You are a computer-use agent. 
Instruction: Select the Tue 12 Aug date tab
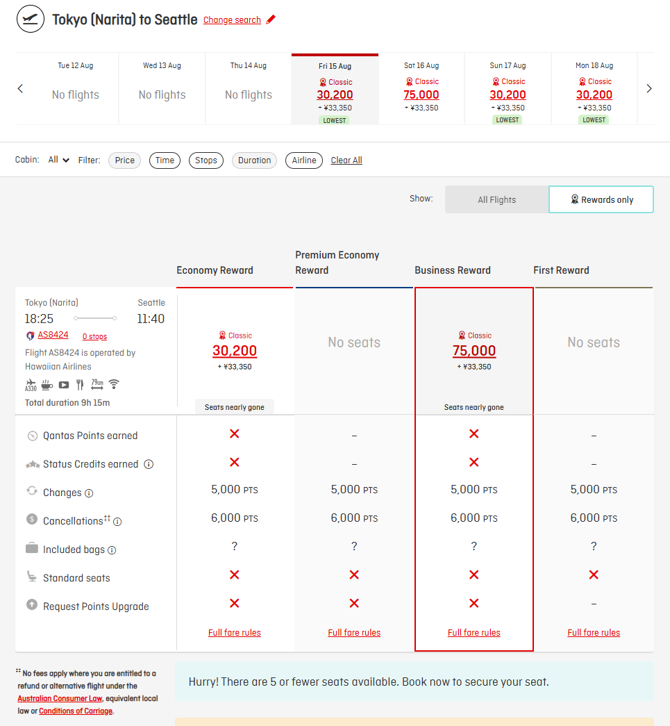[x=76, y=88]
